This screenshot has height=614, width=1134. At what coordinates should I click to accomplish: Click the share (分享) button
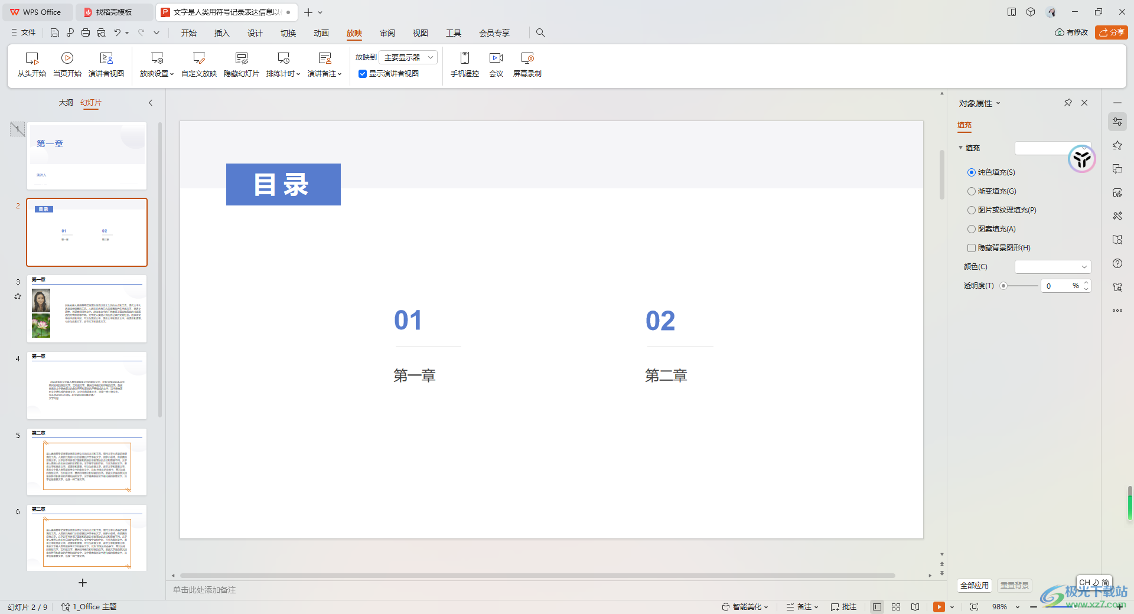click(1112, 32)
